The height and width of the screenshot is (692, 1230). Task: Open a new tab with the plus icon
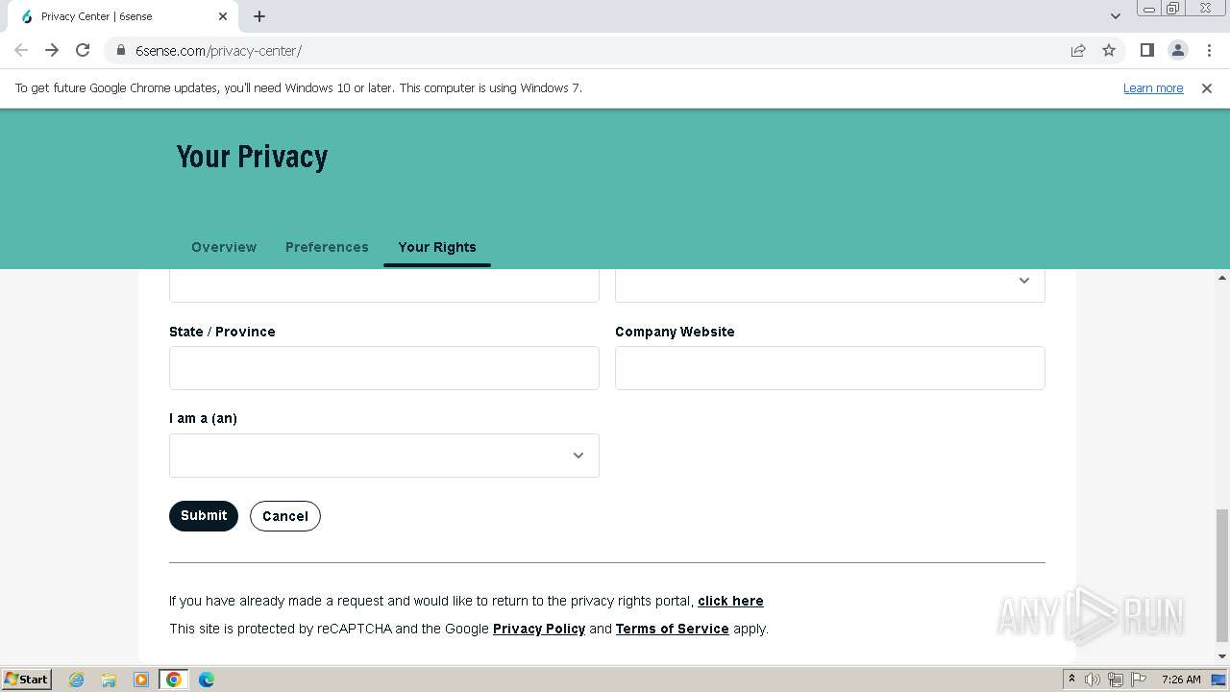[259, 16]
